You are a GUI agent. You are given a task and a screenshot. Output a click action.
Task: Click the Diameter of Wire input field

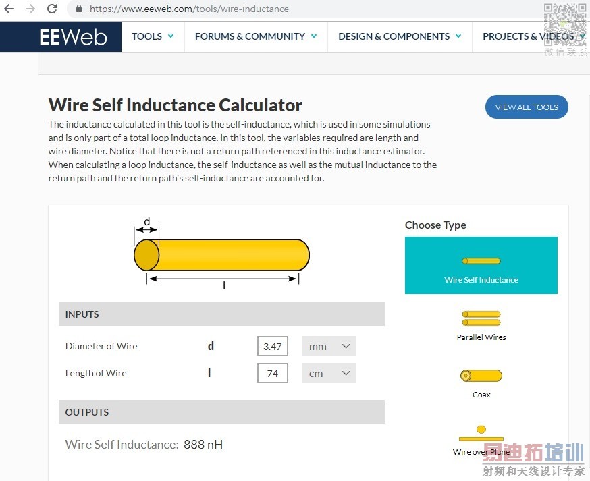(x=273, y=346)
